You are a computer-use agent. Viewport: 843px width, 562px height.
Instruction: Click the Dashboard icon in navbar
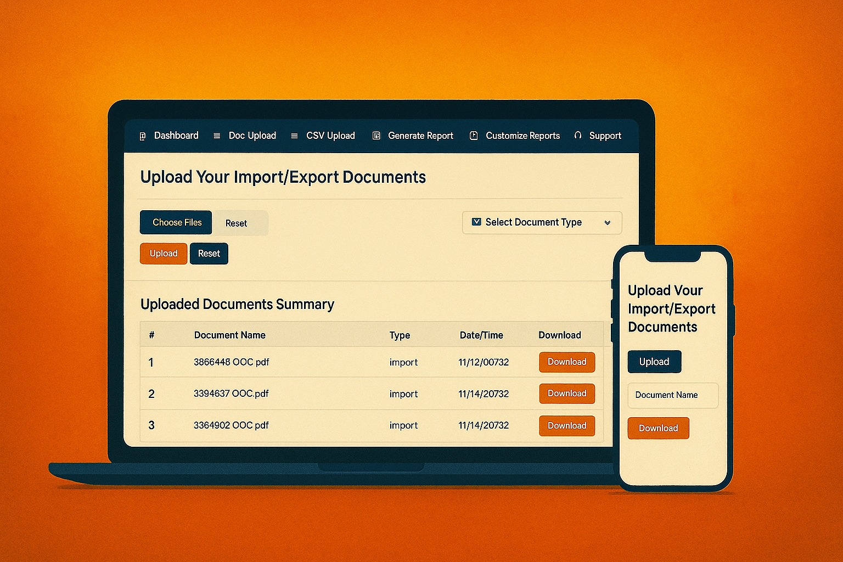click(143, 136)
